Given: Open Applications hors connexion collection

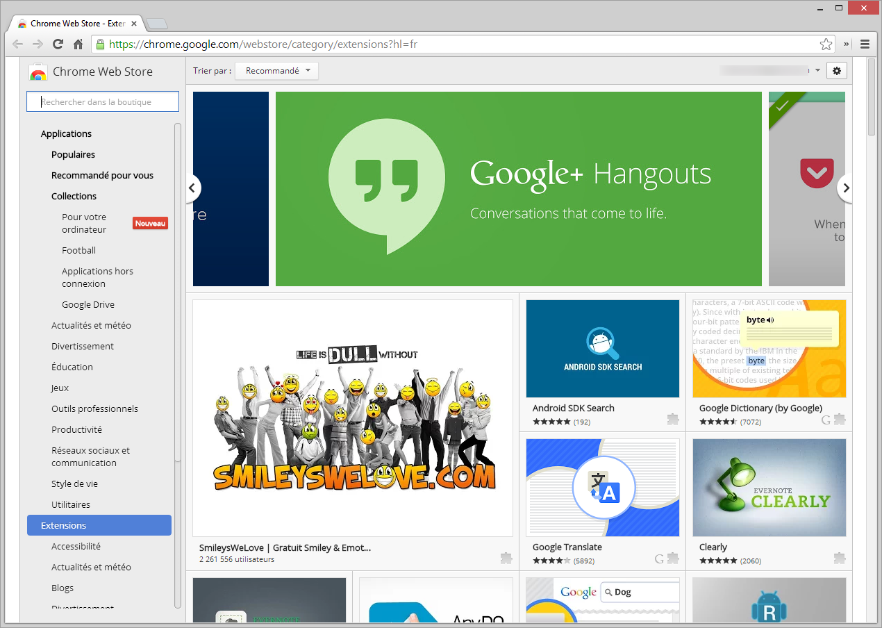Looking at the screenshot, I should 97,278.
